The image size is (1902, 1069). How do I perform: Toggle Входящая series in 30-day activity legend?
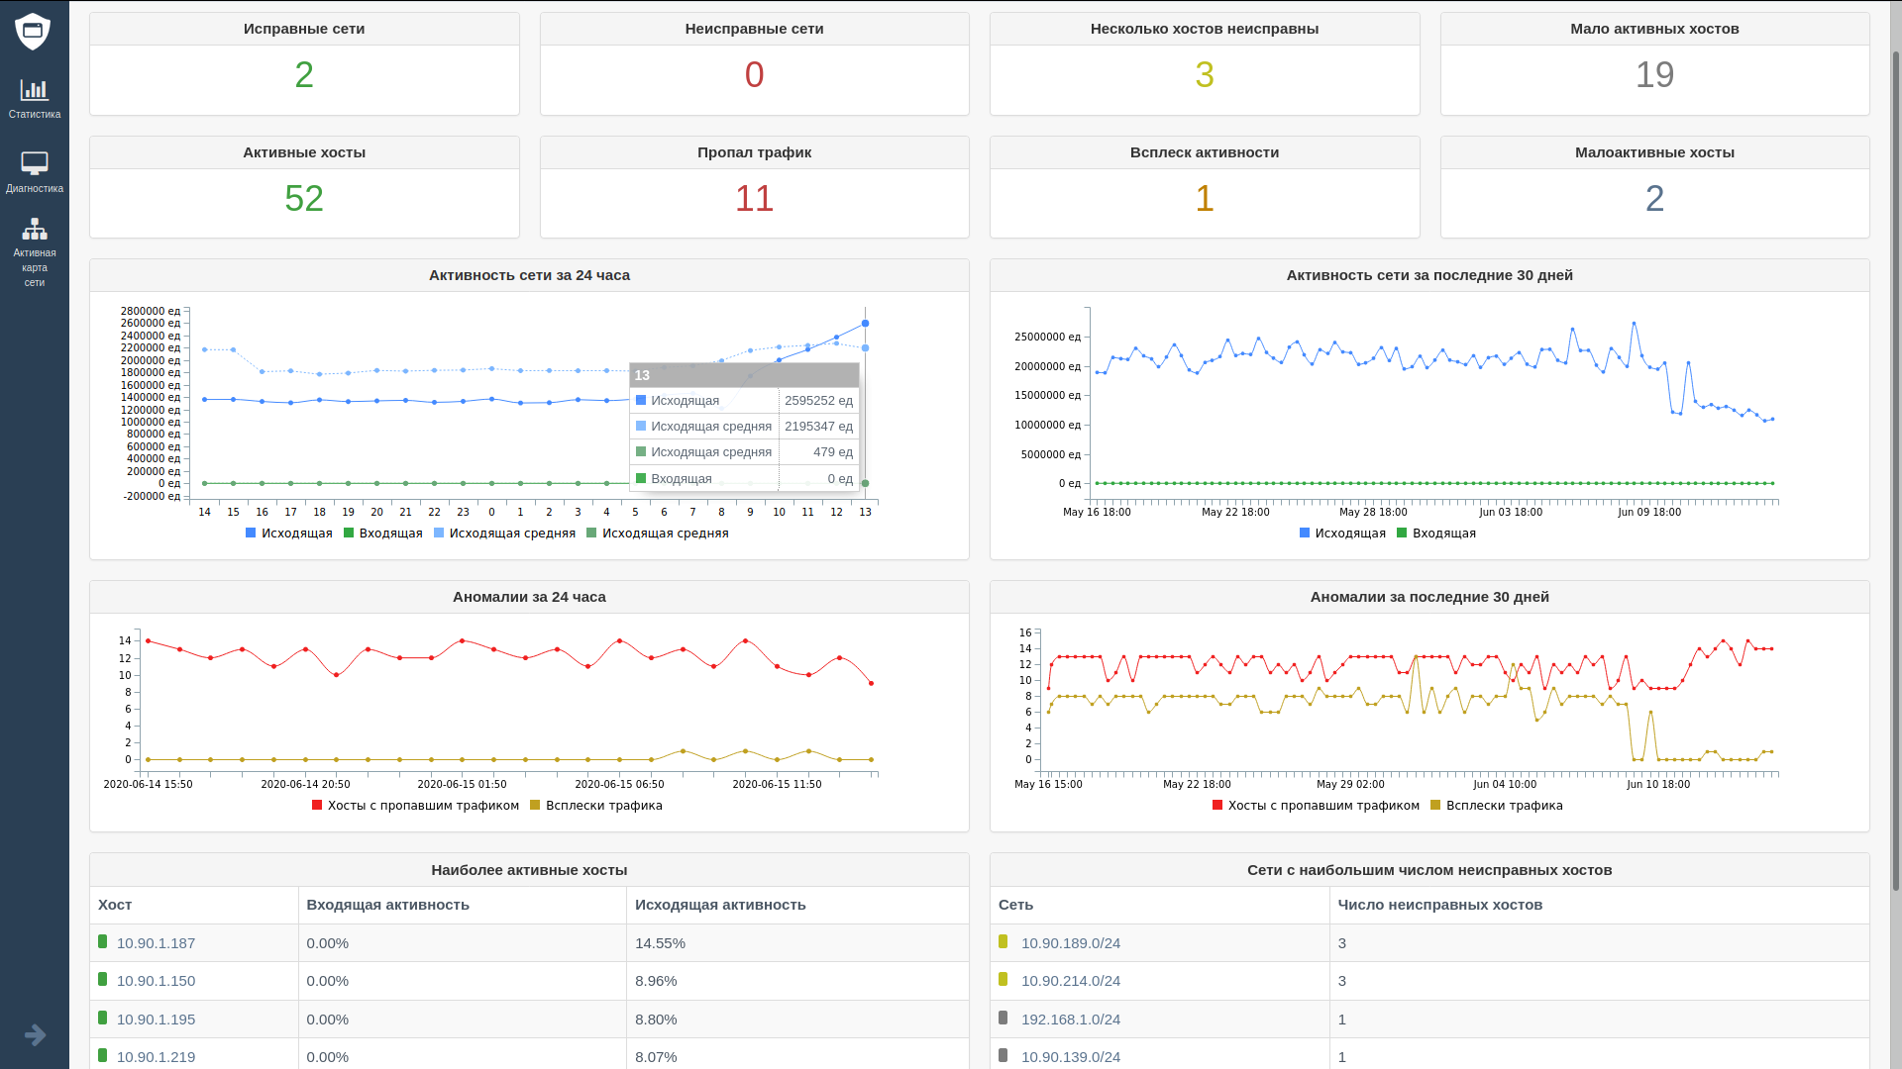tap(1436, 534)
